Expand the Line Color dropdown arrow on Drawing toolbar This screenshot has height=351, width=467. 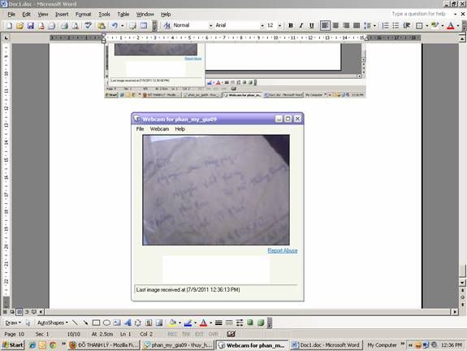[x=196, y=323]
